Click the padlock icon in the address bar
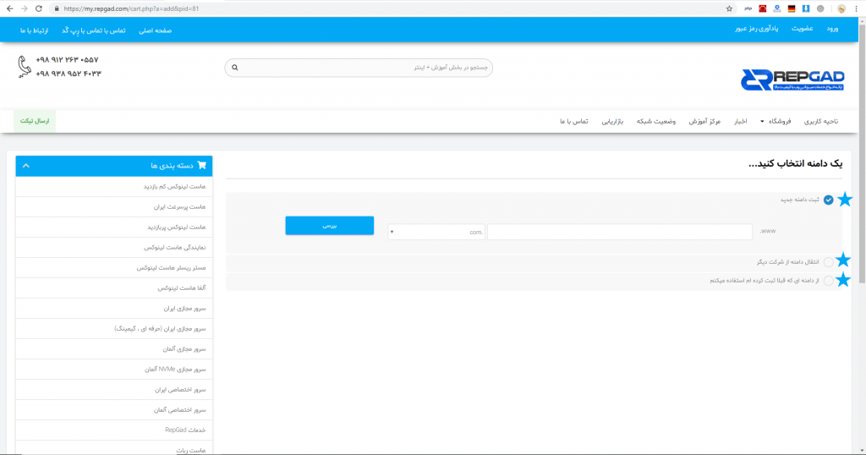Screen dimensions: 866x455 coord(57,8)
